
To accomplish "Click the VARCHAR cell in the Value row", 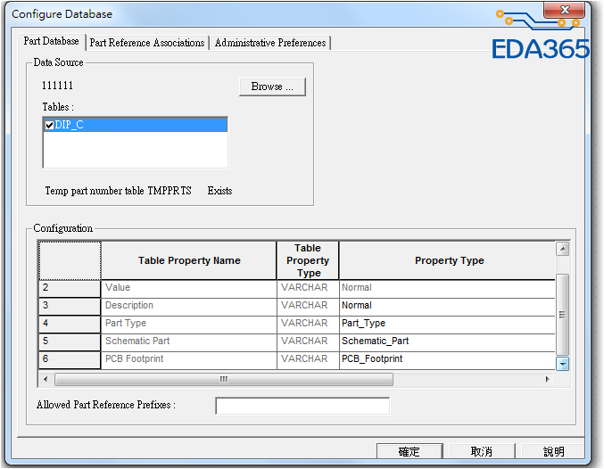I will click(308, 288).
